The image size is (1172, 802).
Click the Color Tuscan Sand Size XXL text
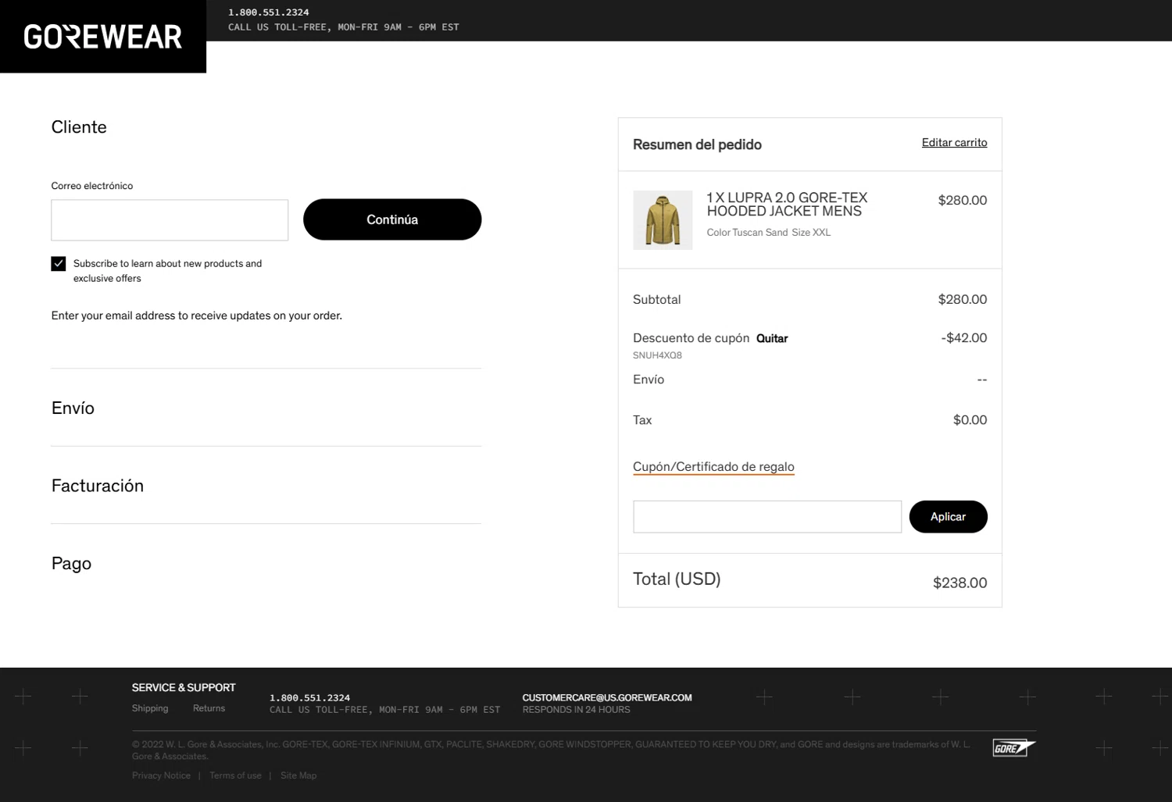(769, 233)
